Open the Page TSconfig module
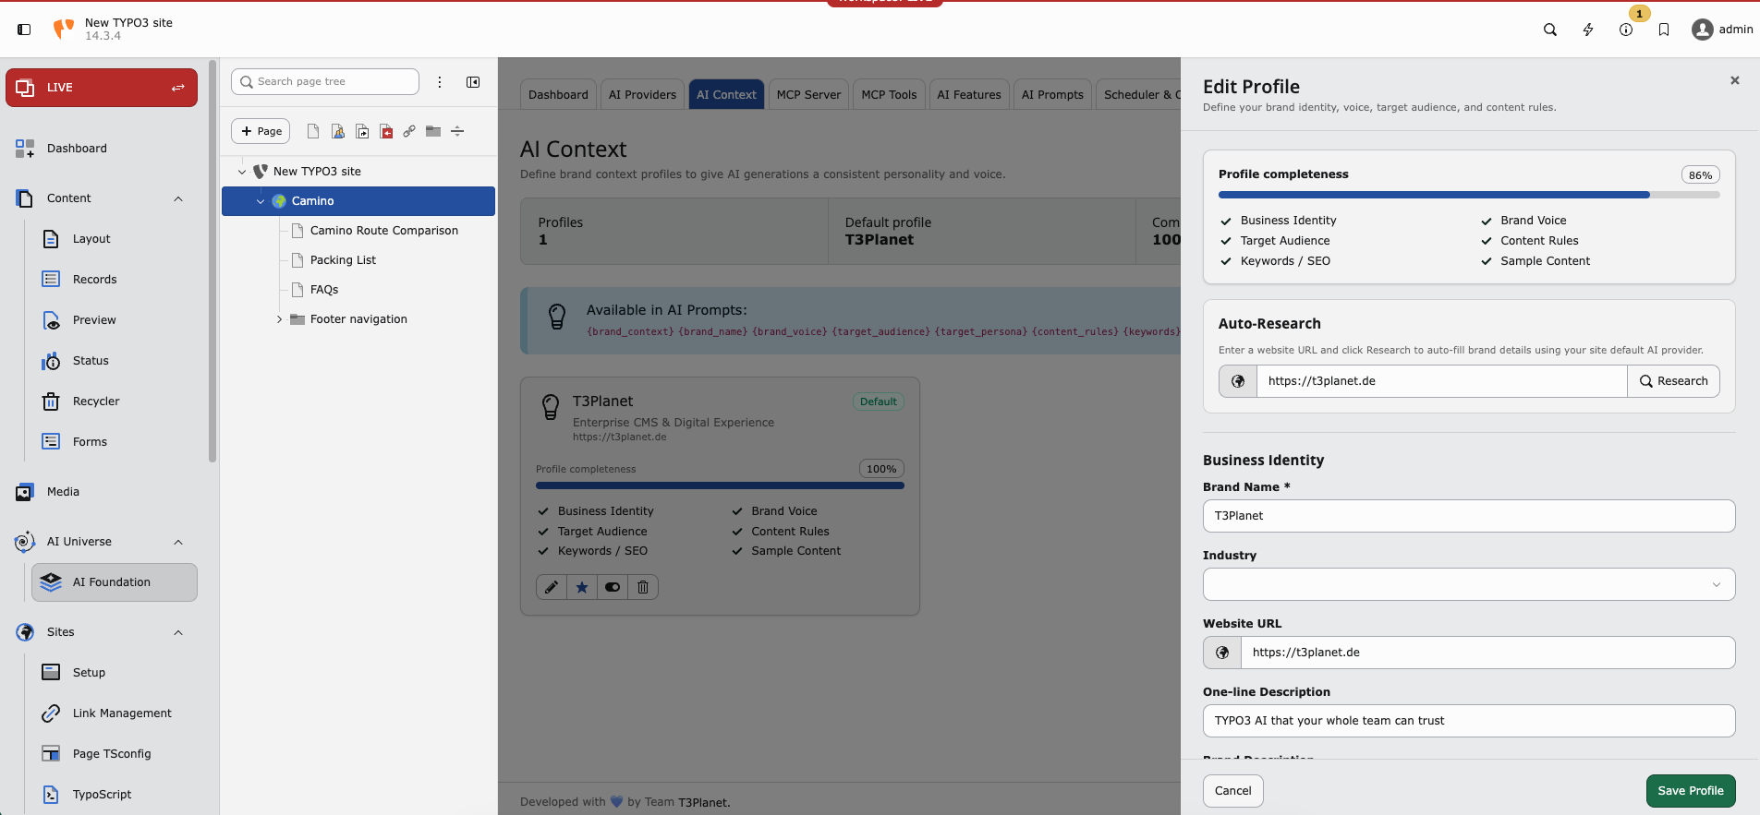Image resolution: width=1760 pixels, height=815 pixels. pos(115,754)
